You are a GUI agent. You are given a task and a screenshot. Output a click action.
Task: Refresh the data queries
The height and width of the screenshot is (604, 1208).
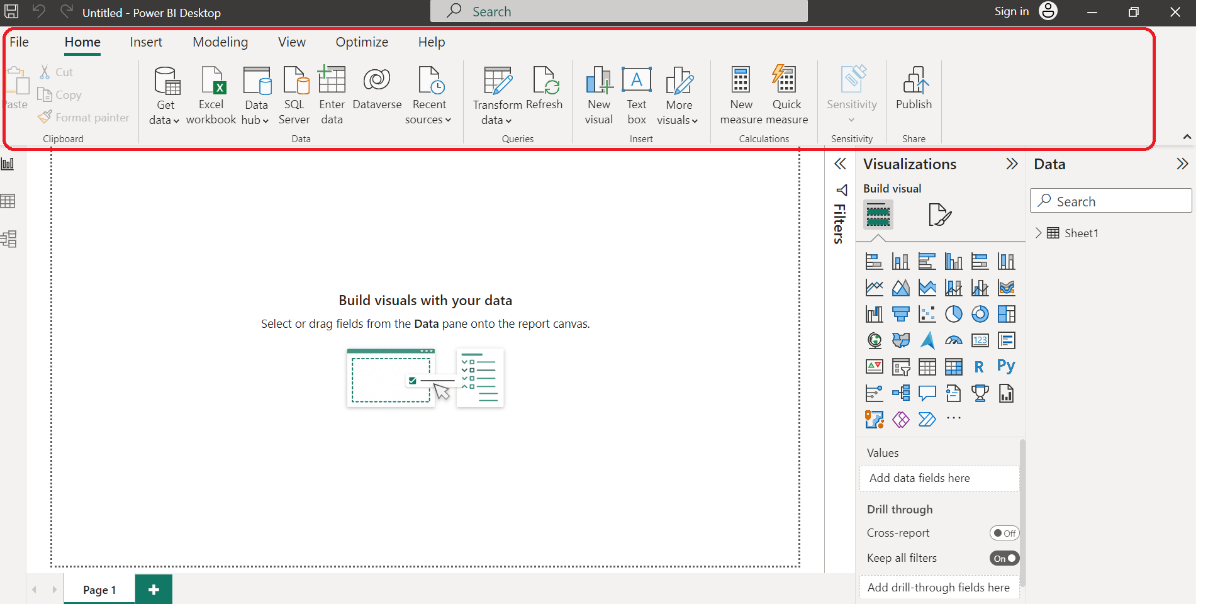coord(544,88)
